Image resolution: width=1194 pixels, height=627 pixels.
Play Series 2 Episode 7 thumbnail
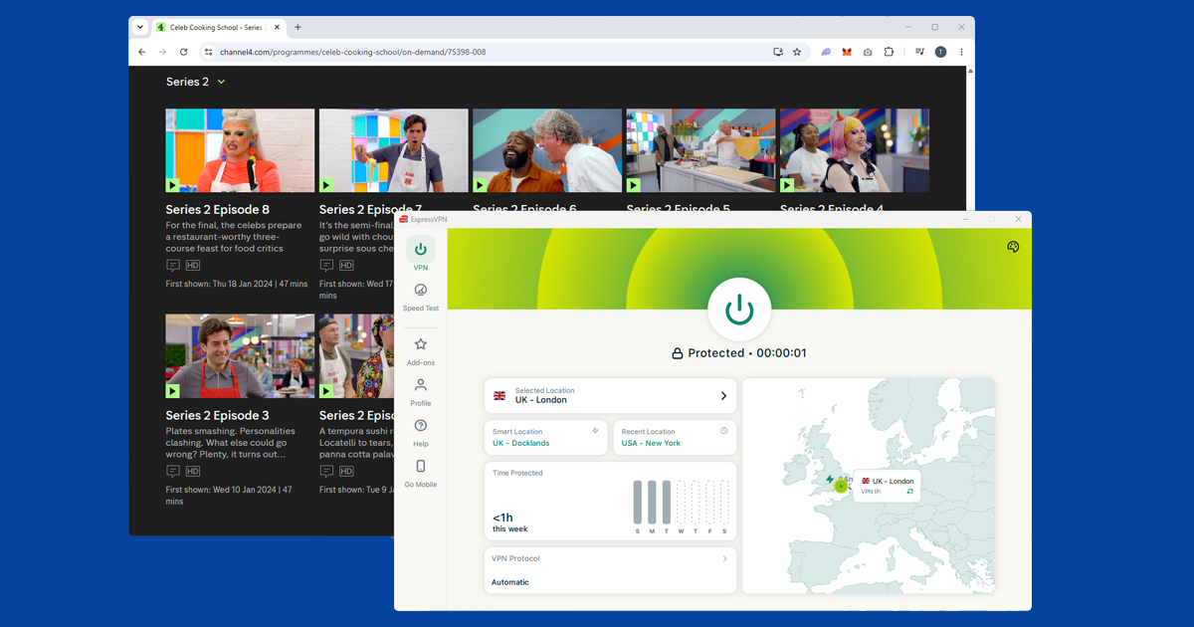click(x=393, y=150)
